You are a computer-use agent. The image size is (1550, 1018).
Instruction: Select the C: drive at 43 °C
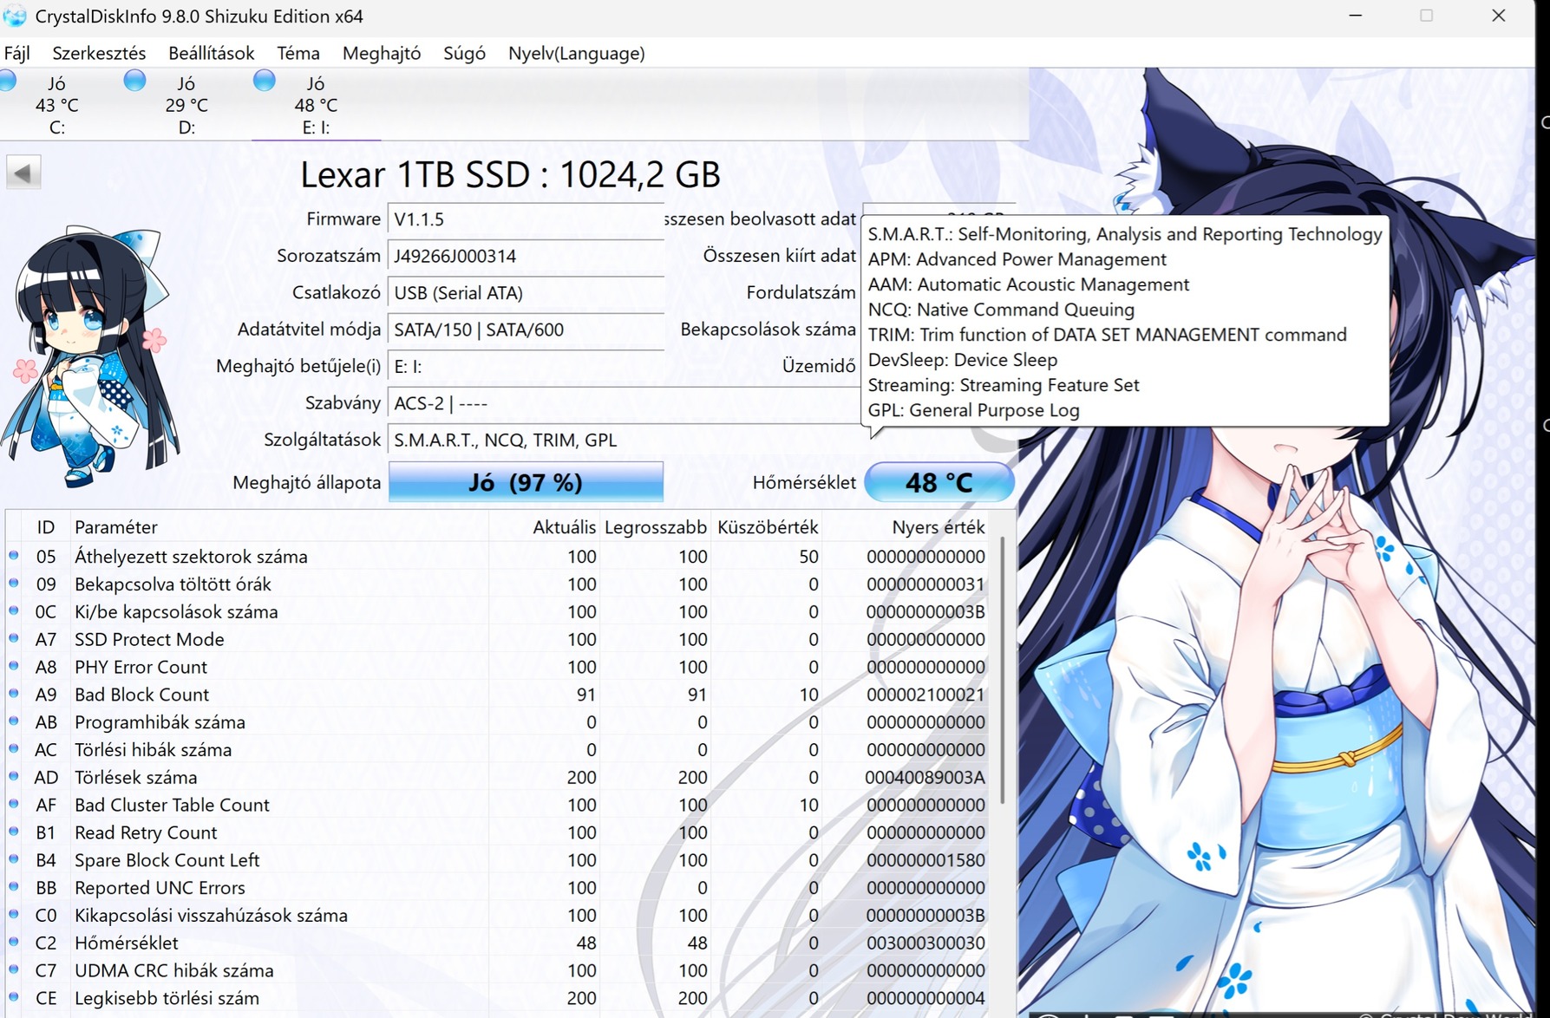56,105
